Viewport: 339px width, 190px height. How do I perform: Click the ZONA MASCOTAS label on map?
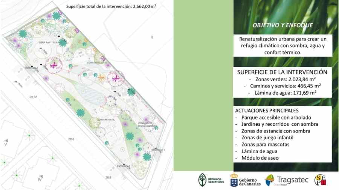tap(97, 62)
